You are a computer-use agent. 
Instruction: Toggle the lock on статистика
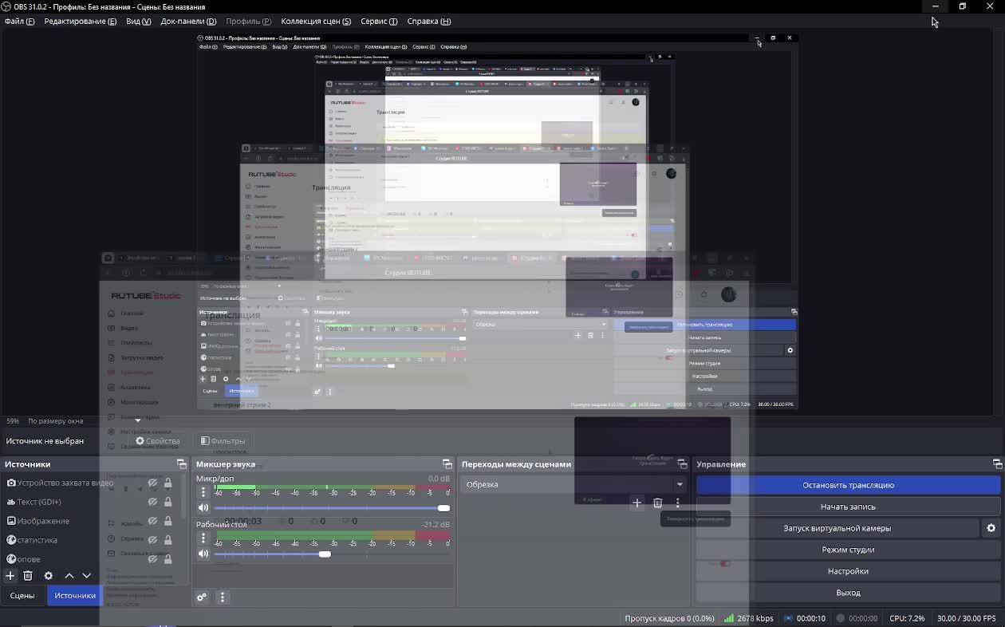[167, 540]
